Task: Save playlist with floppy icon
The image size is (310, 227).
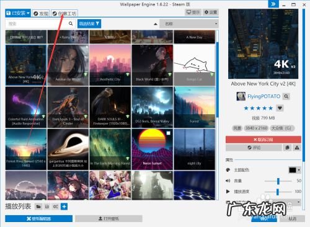Action: coord(47,207)
